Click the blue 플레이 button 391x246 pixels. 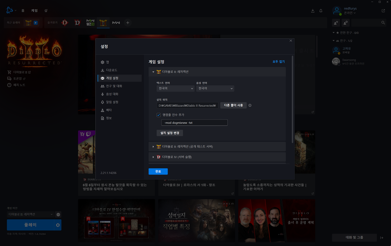point(30,225)
